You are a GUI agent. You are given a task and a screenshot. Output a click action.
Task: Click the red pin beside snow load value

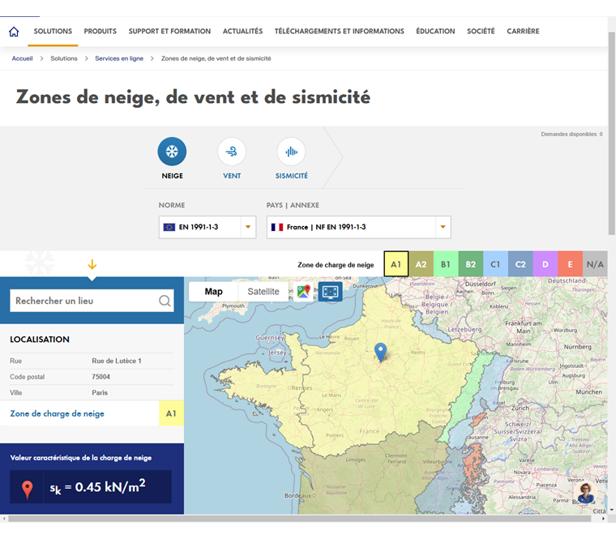coord(27,490)
